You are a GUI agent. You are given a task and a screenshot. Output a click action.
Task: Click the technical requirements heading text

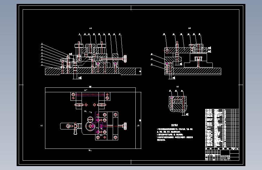174,125
